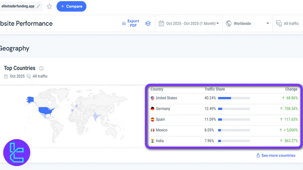Click the graduation cap learning icon
This screenshot has width=303, height=170.
pos(148,24)
